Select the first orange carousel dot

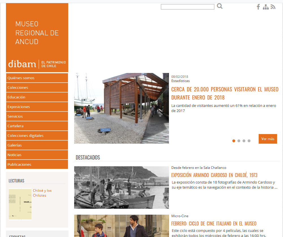pos(234,141)
